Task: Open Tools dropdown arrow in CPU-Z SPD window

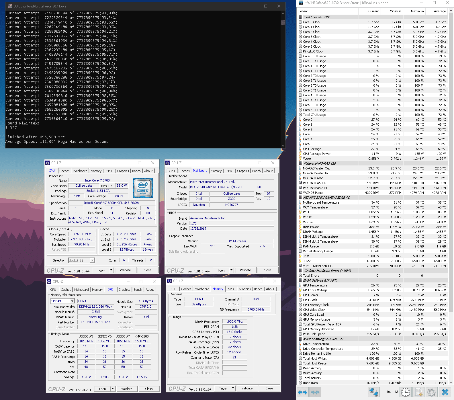Action: (113, 389)
